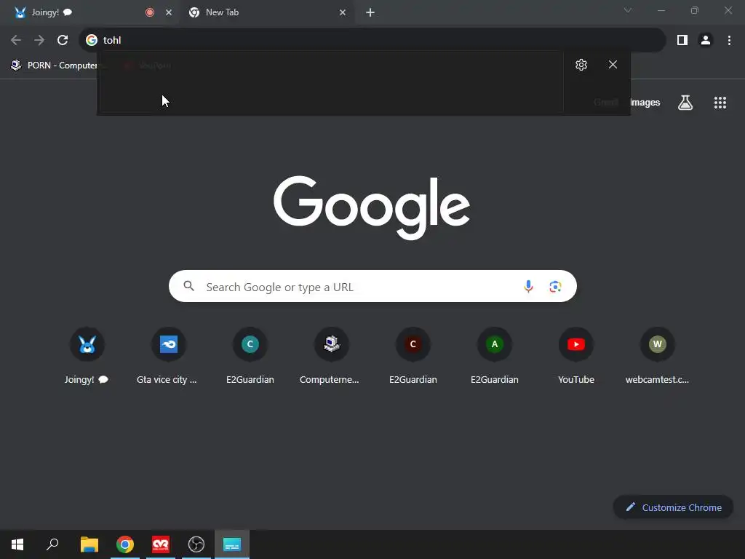Open the Chrome profile menu
The image size is (745, 559).
[x=706, y=41]
